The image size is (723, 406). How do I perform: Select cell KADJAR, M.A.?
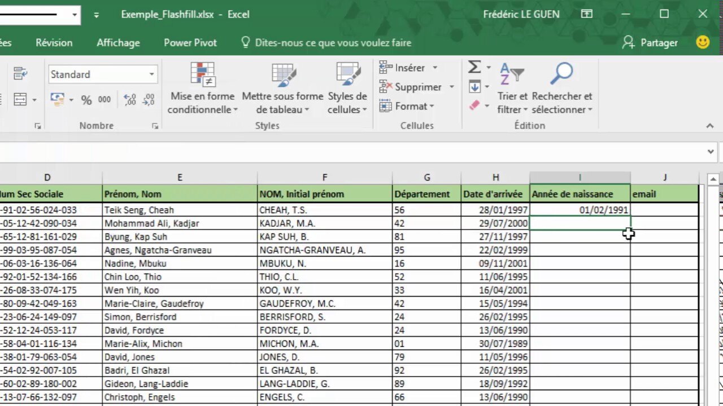[325, 223]
